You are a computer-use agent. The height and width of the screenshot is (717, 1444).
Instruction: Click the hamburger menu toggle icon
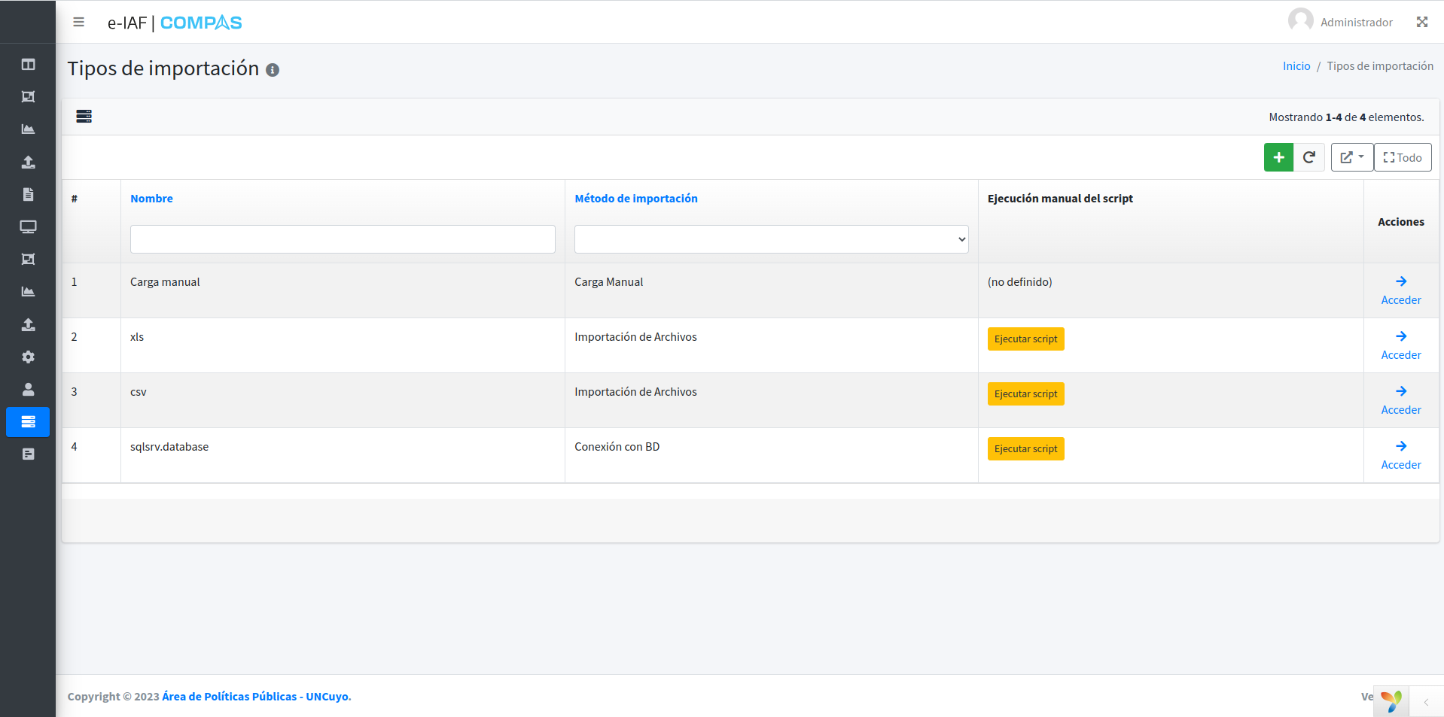point(78,23)
